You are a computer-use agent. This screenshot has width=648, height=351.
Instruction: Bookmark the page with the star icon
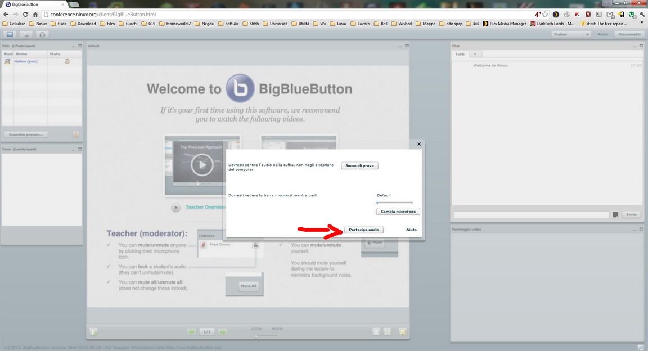[x=545, y=15]
